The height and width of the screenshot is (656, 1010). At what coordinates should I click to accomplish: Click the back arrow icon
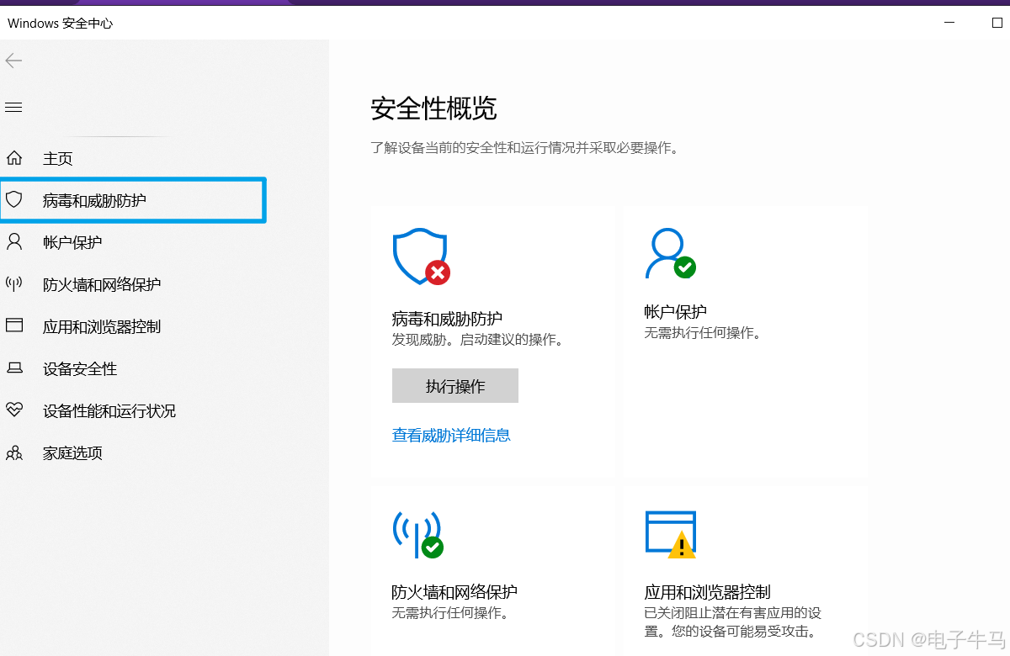click(13, 61)
